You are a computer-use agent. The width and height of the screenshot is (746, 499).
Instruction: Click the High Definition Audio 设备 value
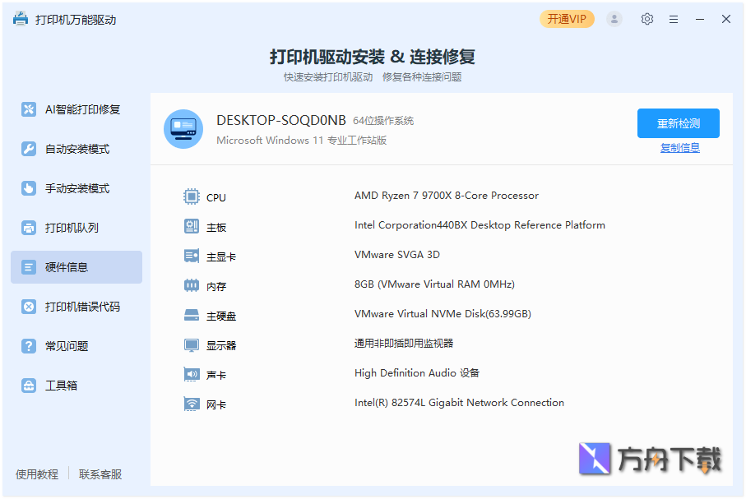click(417, 373)
